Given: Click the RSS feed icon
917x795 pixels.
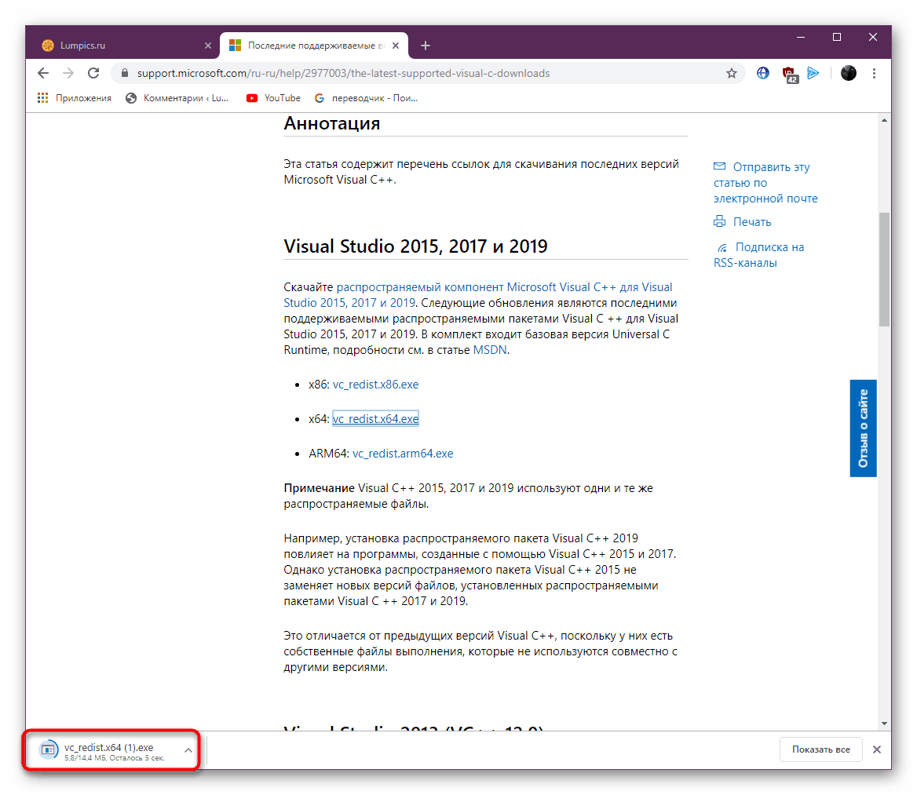Looking at the screenshot, I should tap(723, 248).
